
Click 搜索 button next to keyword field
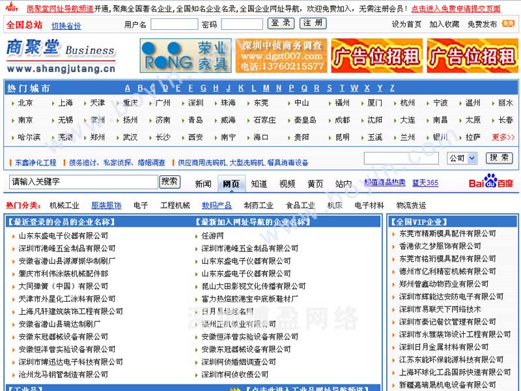coord(169,182)
